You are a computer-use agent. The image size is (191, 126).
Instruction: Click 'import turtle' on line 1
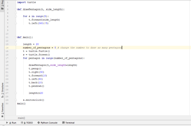tap(27, 2)
